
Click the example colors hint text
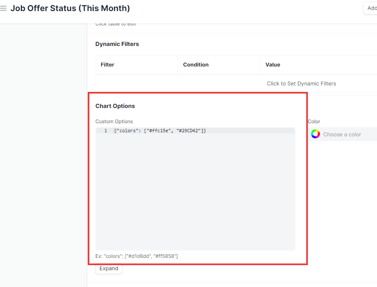(x=137, y=256)
